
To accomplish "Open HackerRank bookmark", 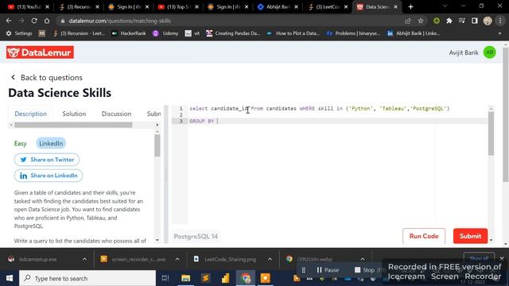I will (x=129, y=33).
